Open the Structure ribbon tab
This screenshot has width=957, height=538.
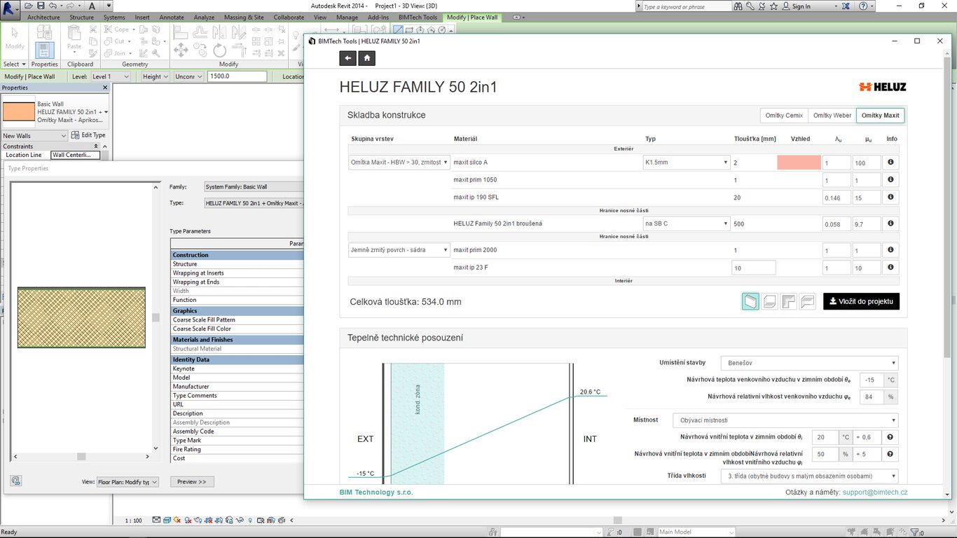(x=81, y=18)
